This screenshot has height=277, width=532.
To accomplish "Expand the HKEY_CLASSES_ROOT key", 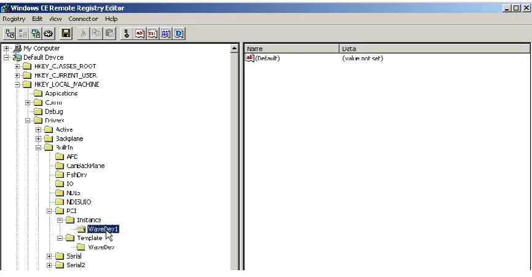I will (x=17, y=66).
